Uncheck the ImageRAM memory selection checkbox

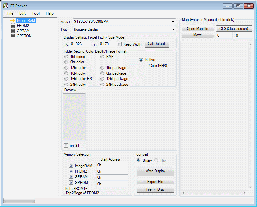click(71, 166)
